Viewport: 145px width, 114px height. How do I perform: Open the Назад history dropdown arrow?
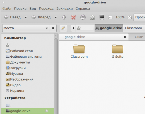click(x=26, y=17)
